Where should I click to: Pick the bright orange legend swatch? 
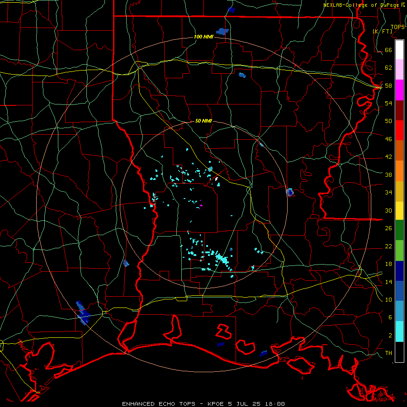[399, 171]
